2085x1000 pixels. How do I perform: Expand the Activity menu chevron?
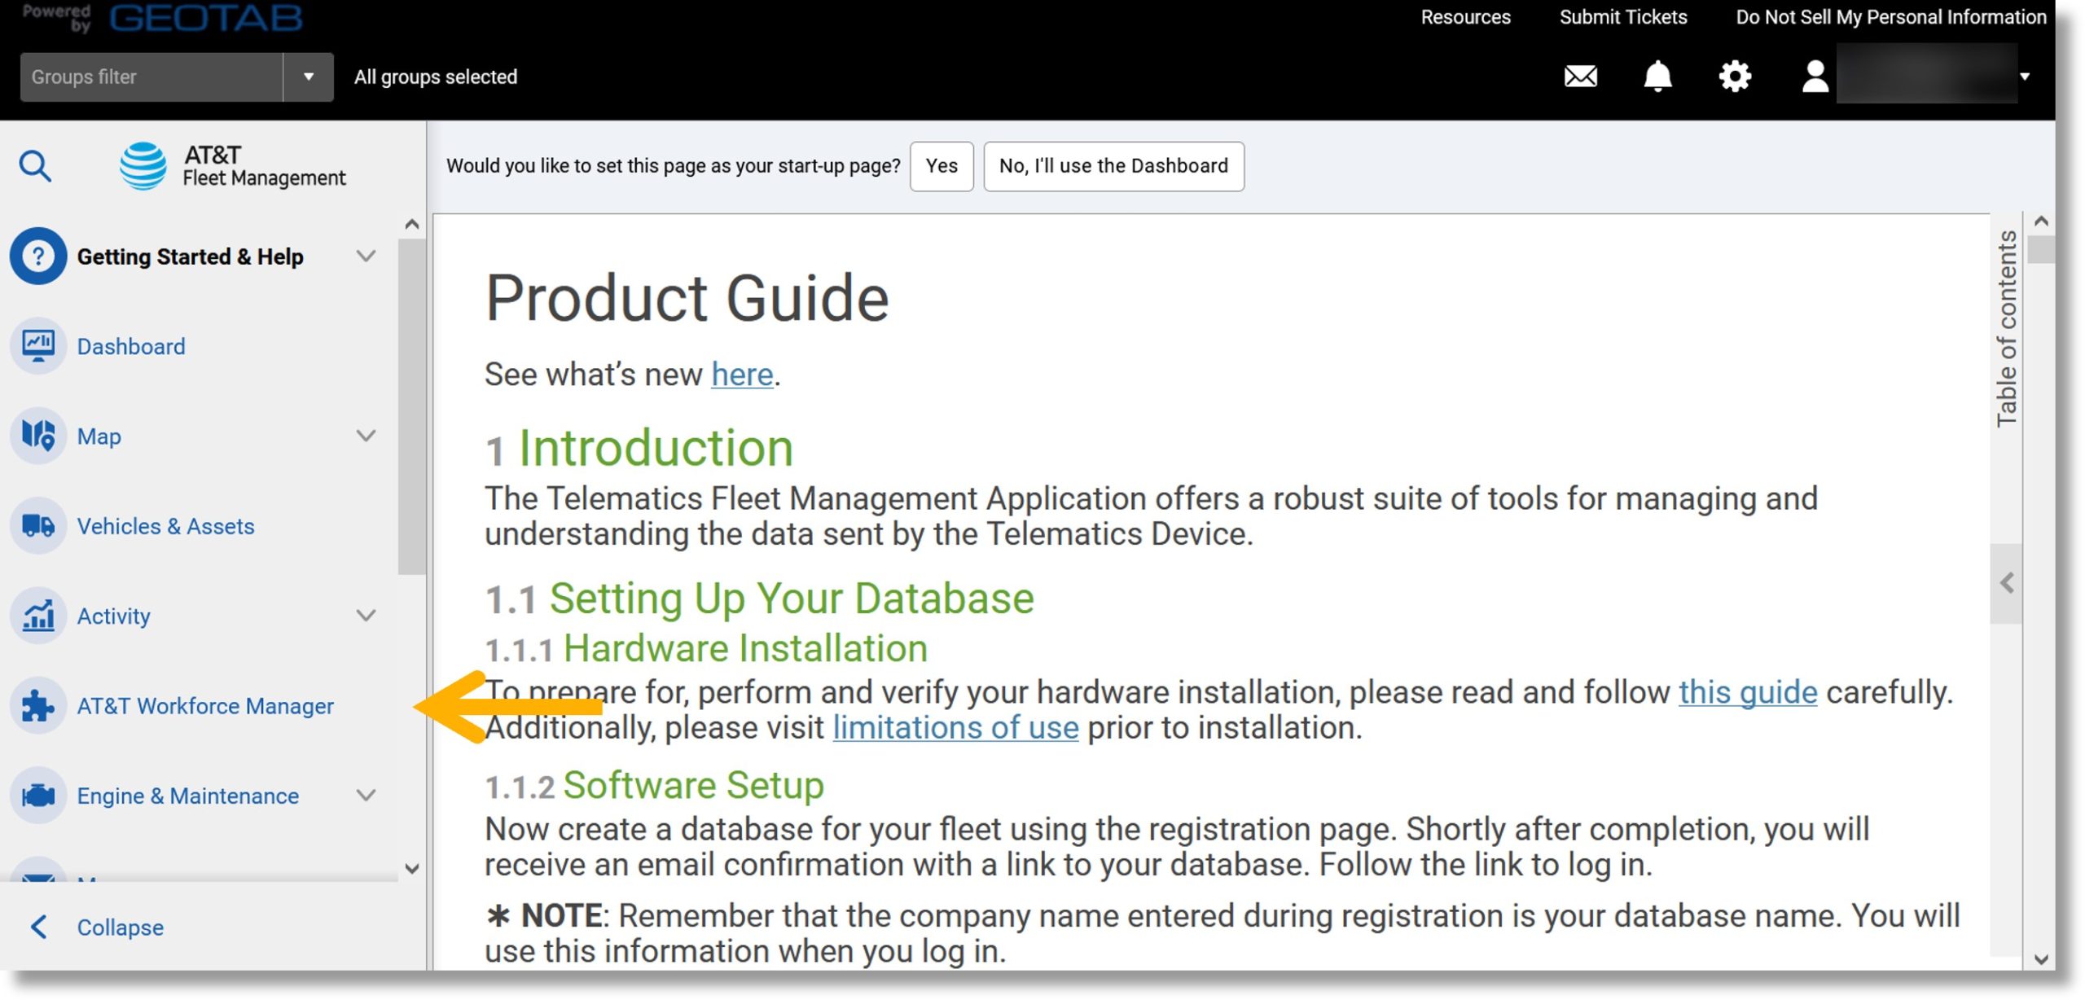[x=367, y=616]
